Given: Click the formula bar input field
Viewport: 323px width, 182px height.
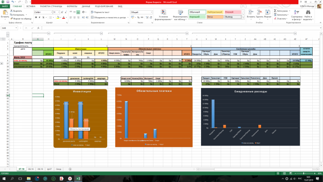Looking at the screenshot, I should pos(180,28).
